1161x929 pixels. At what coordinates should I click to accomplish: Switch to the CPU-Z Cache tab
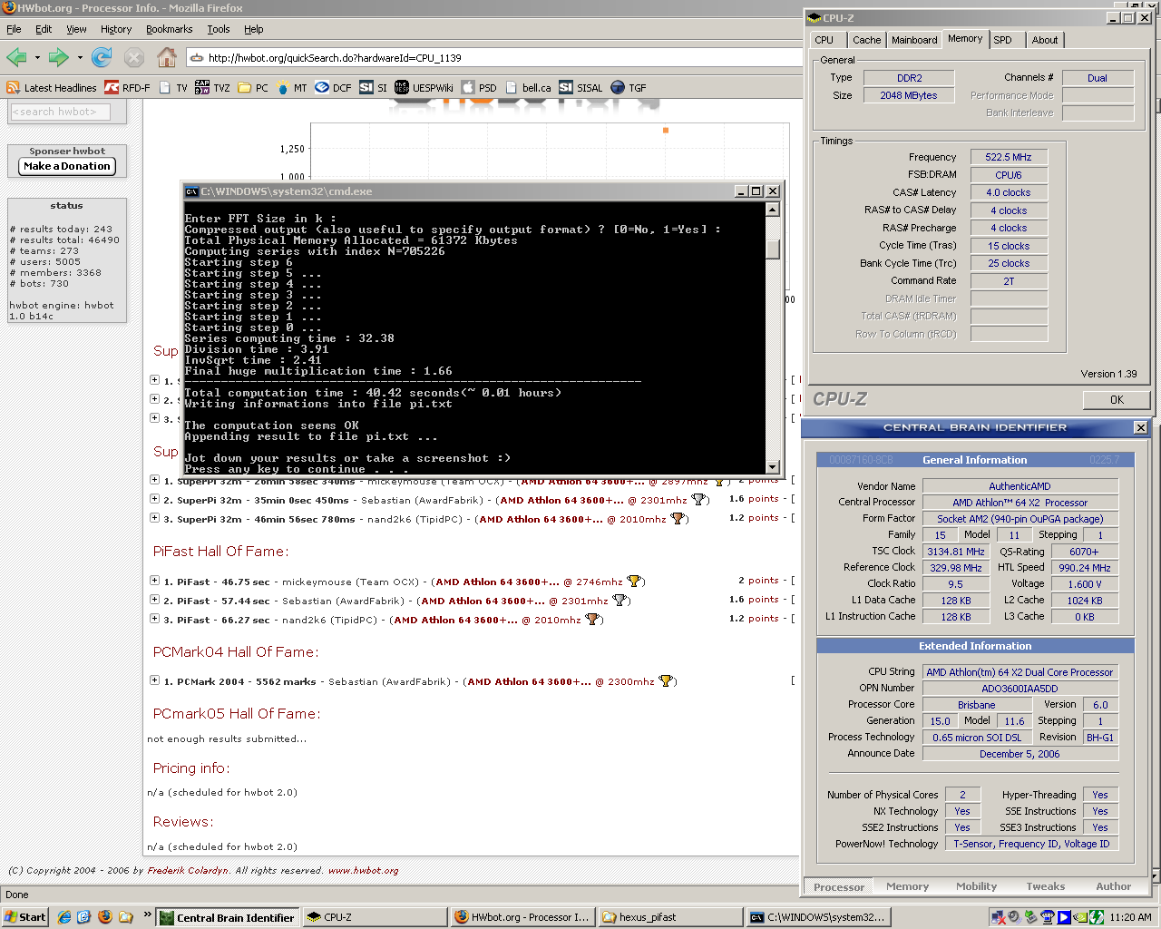(x=866, y=40)
